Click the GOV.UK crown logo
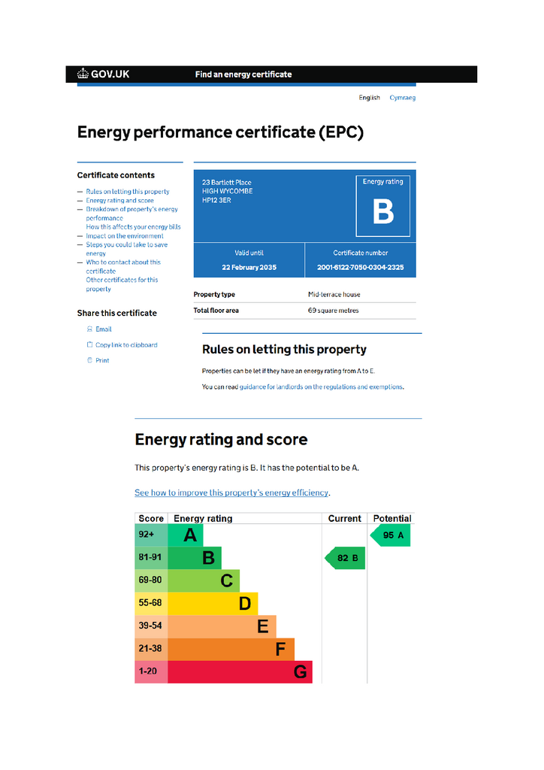Image resolution: width=544 pixels, height=770 pixels. tap(83, 74)
